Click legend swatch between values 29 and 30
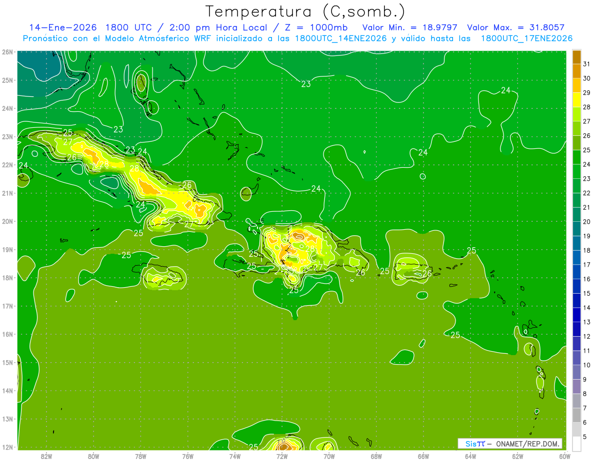 click(576, 86)
